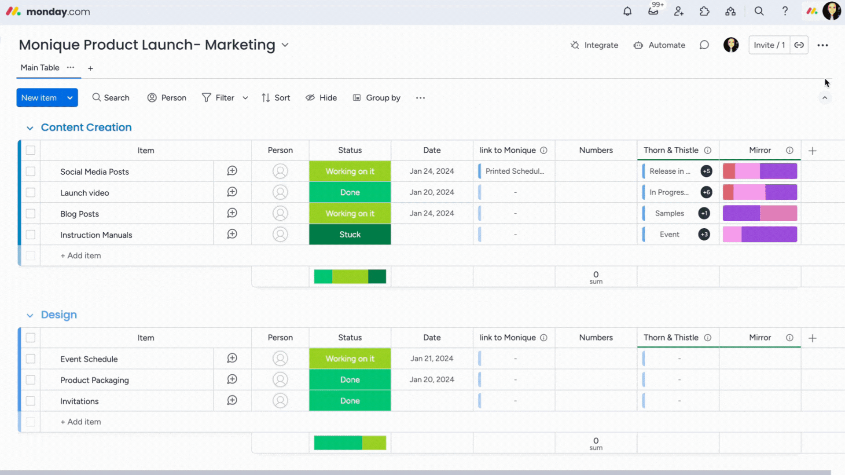The width and height of the screenshot is (845, 475).
Task: Click the monday.com logo
Action: click(x=48, y=11)
